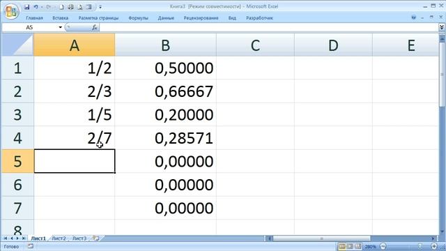Open the Вид ribbon tab

tap(232, 18)
